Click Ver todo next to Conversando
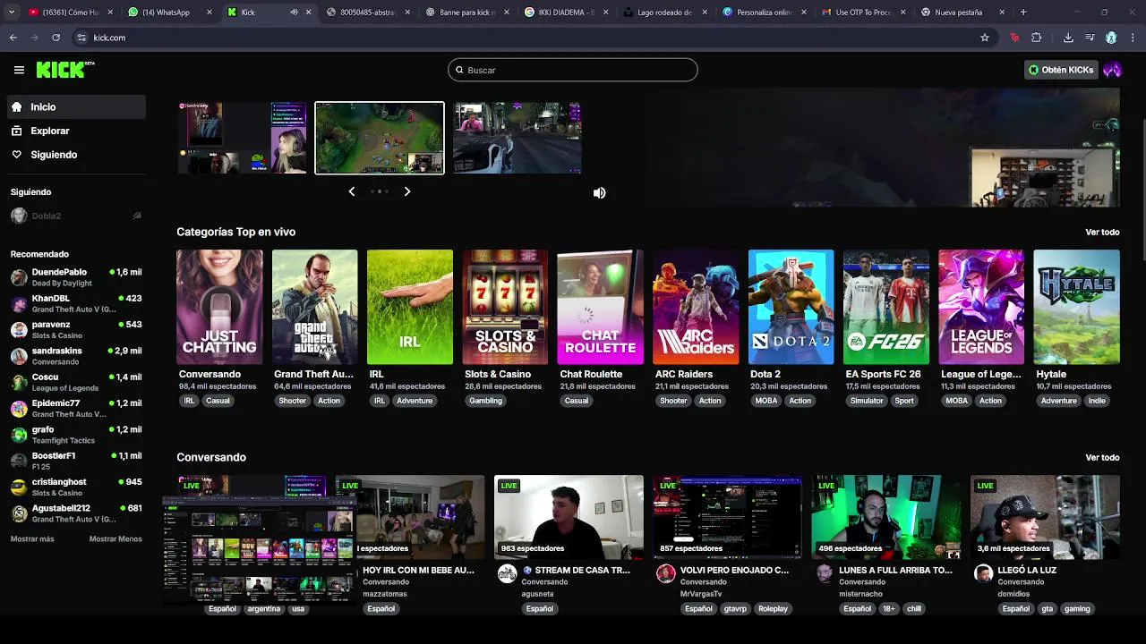Screen dimensions: 1146x644 (x=1102, y=457)
